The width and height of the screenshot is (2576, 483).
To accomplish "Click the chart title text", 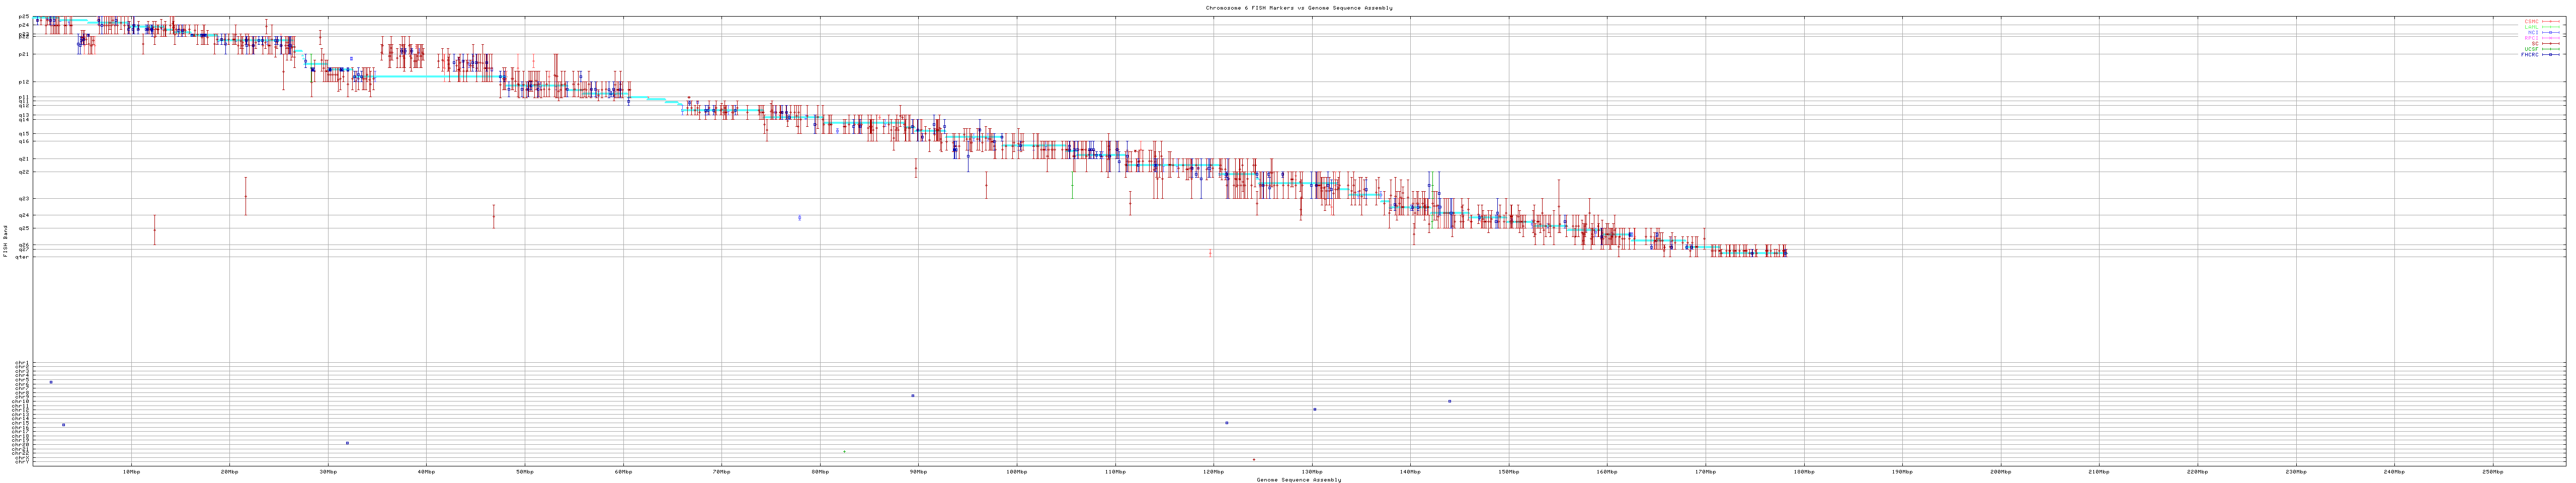I will click(1298, 8).
